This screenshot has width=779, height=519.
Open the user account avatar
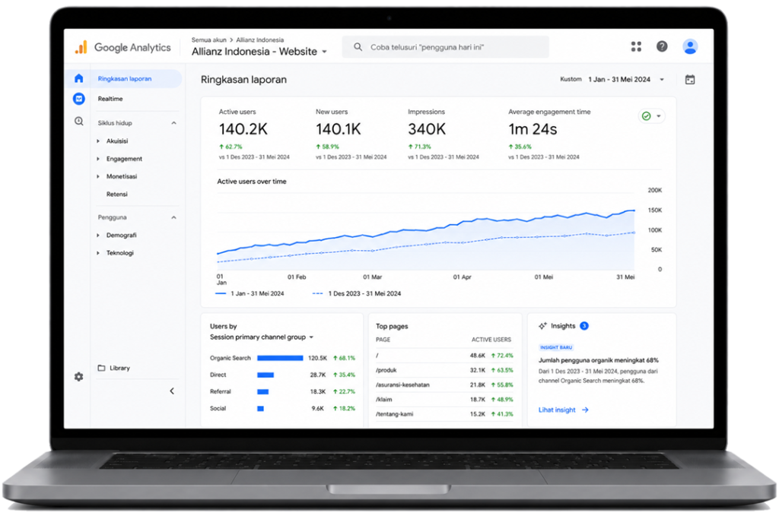click(x=689, y=46)
